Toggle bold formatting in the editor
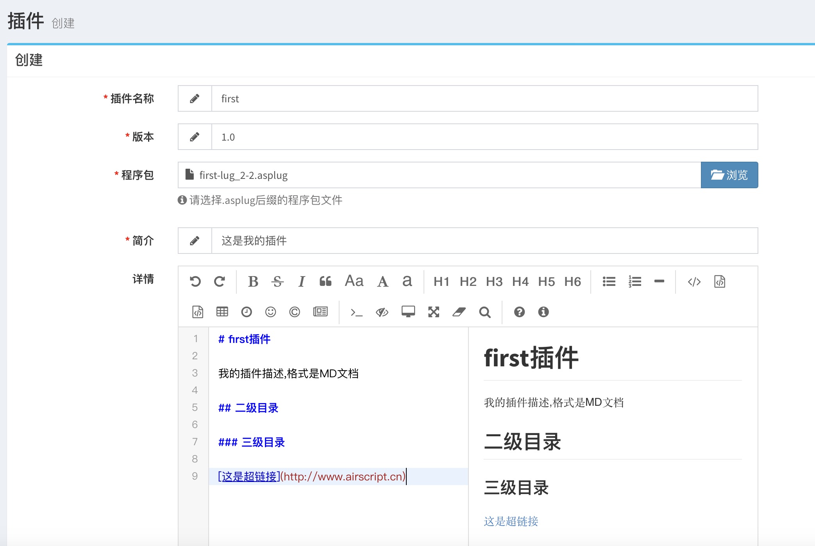The width and height of the screenshot is (815, 546). (253, 282)
